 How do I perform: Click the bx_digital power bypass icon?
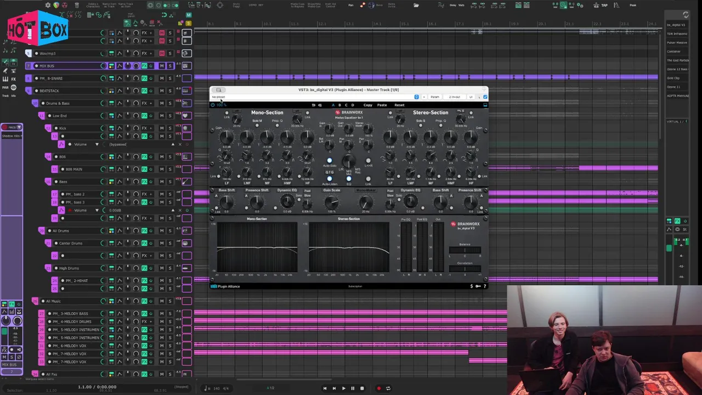point(213,105)
